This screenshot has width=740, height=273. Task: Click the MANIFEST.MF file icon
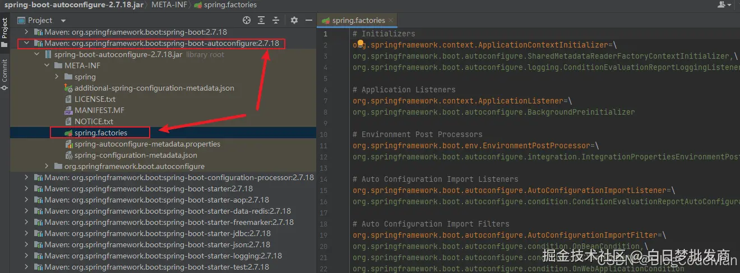tap(68, 111)
